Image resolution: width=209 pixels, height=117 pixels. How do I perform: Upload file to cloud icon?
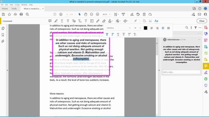tap(15, 14)
